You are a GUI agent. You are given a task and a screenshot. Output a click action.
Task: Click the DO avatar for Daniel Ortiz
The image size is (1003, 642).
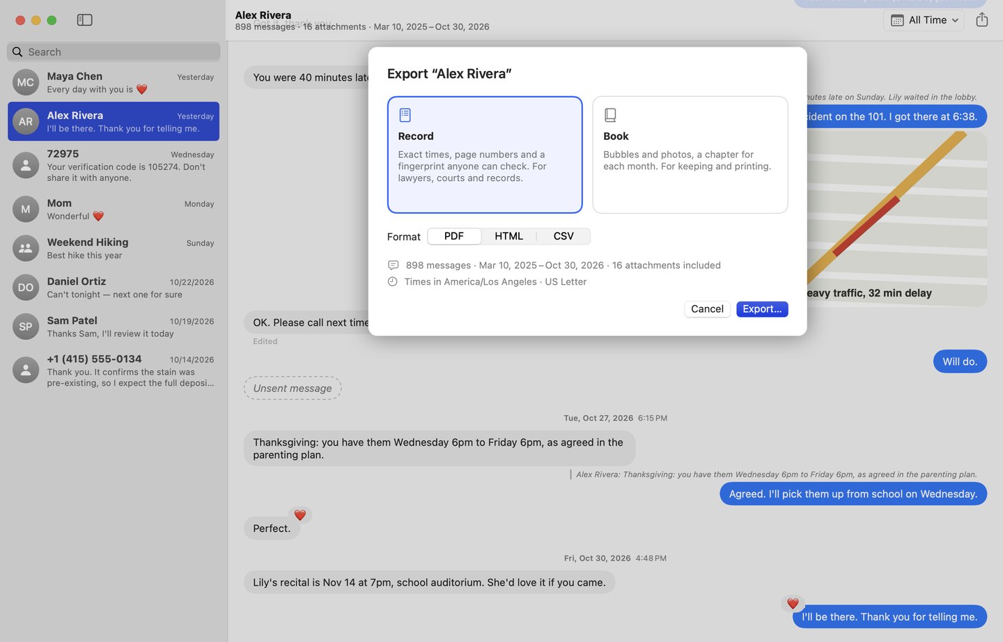(26, 287)
